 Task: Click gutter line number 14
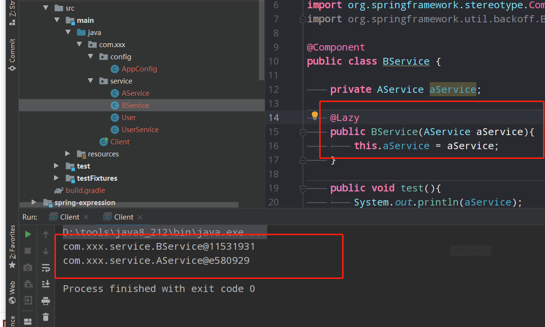[x=273, y=118]
